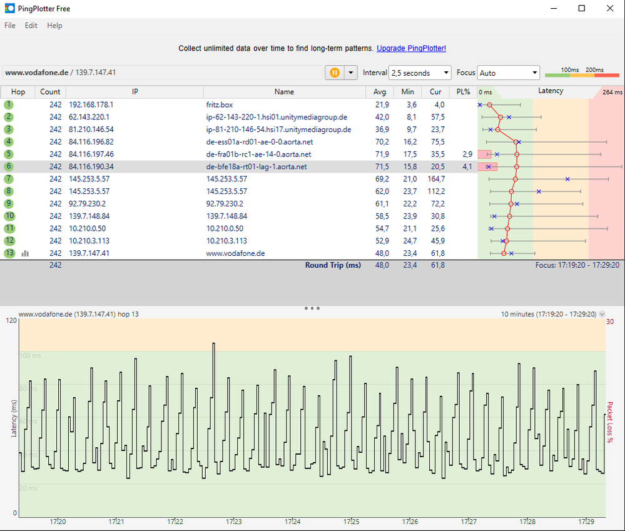Viewport: 625px width, 531px height.
Task: Click hop 13 green circle icon
Action: [9, 253]
